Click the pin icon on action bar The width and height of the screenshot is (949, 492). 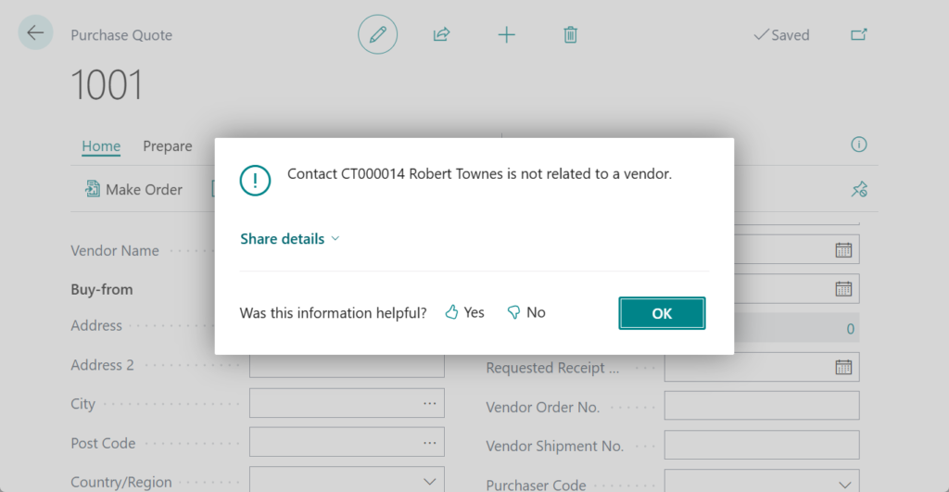(859, 190)
